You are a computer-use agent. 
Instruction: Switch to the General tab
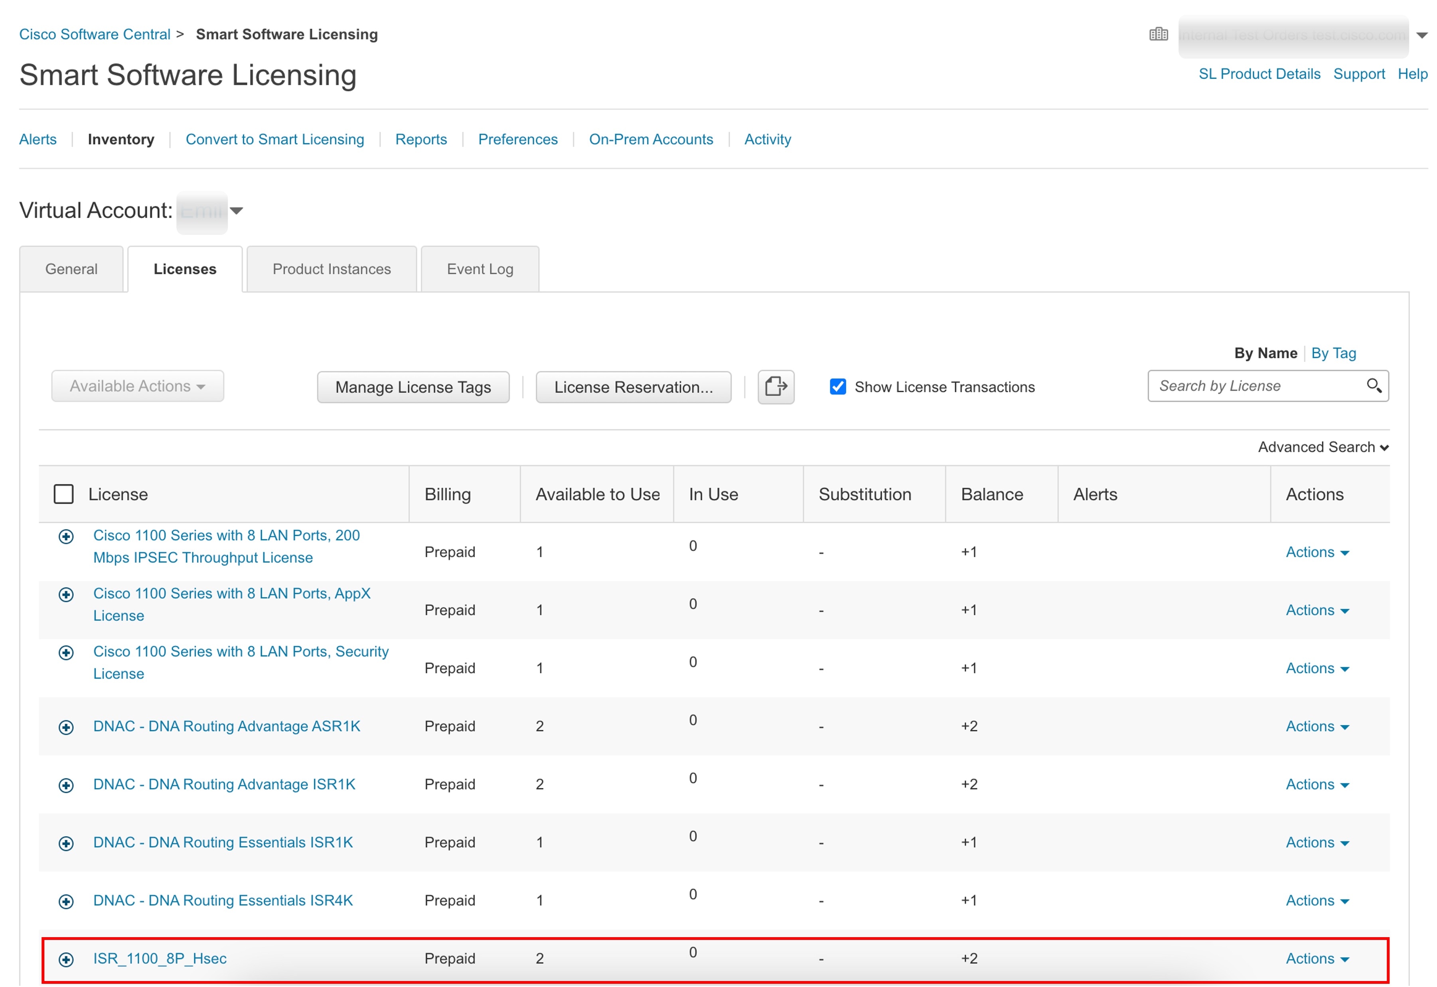pyautogui.click(x=71, y=269)
